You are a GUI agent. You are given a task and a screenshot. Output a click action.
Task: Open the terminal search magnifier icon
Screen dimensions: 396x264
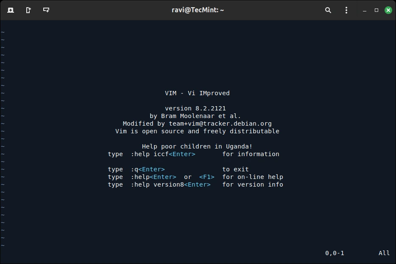point(328,10)
